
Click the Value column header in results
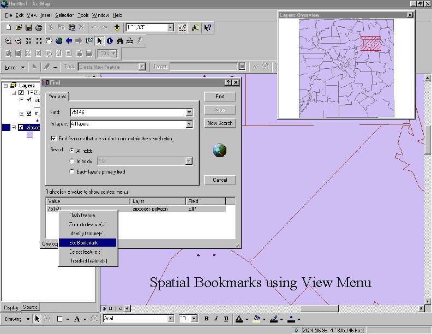click(88, 201)
